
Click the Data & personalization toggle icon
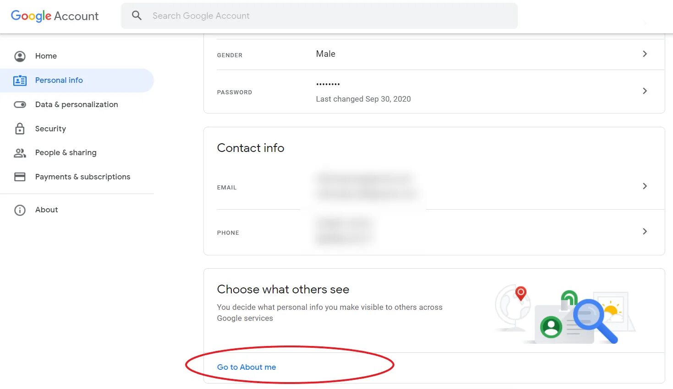pos(20,105)
